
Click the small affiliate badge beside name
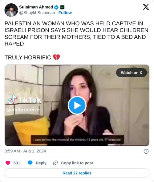[x=62, y=7]
